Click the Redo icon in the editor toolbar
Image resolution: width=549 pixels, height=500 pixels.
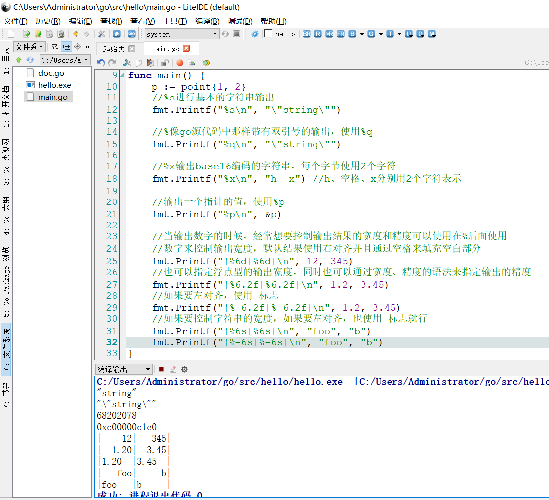(112, 63)
